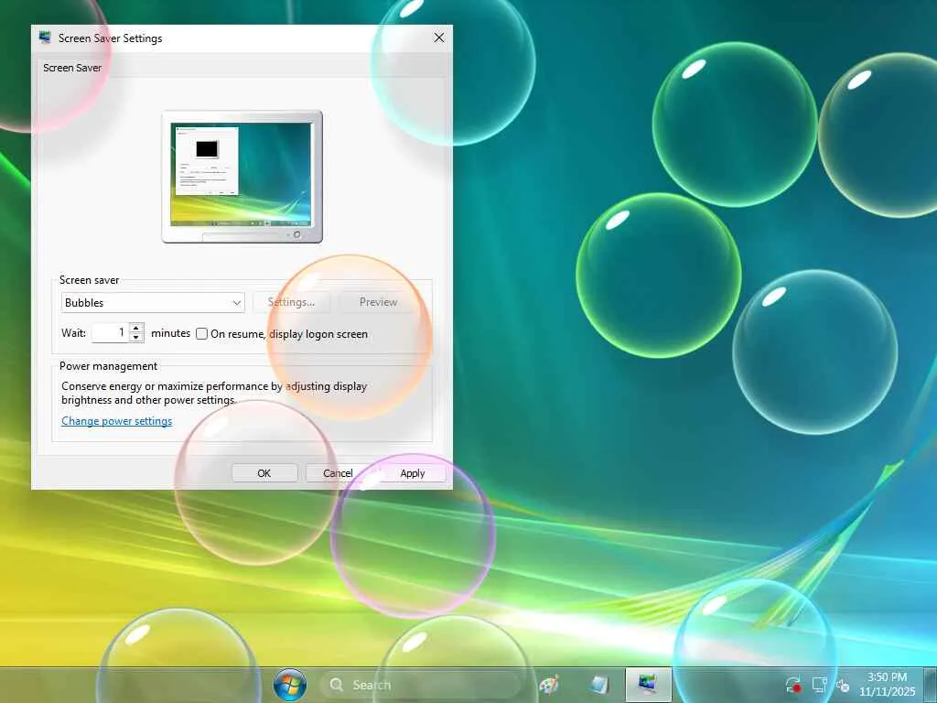Cancel the Screen Saver Settings dialog
The image size is (937, 703).
coord(338,473)
